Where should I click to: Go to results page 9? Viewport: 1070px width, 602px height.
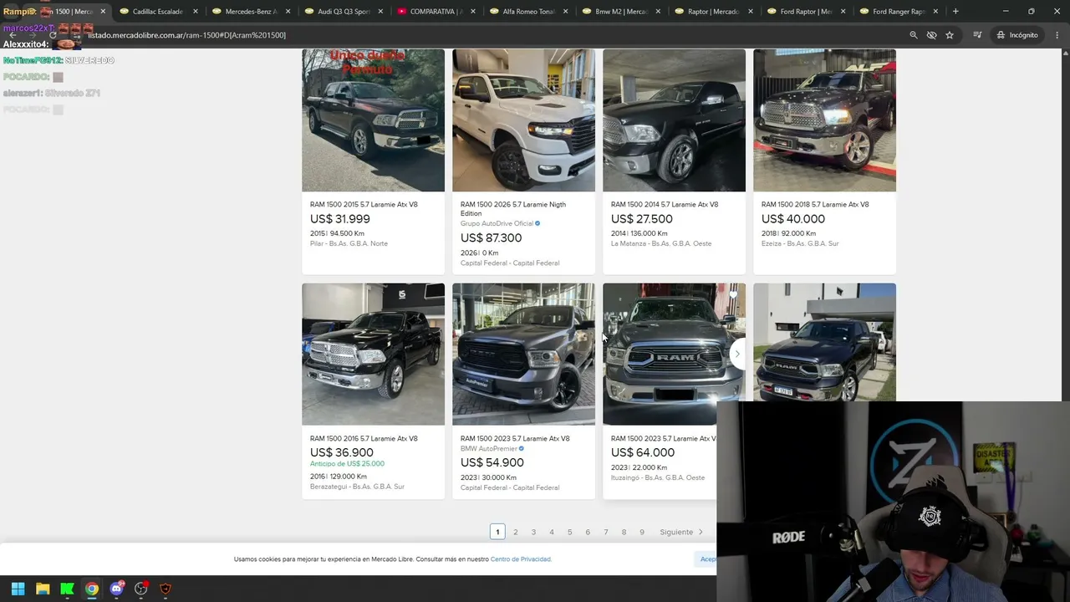pos(642,533)
